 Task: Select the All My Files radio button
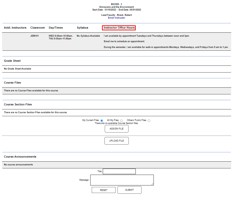coord(121,120)
